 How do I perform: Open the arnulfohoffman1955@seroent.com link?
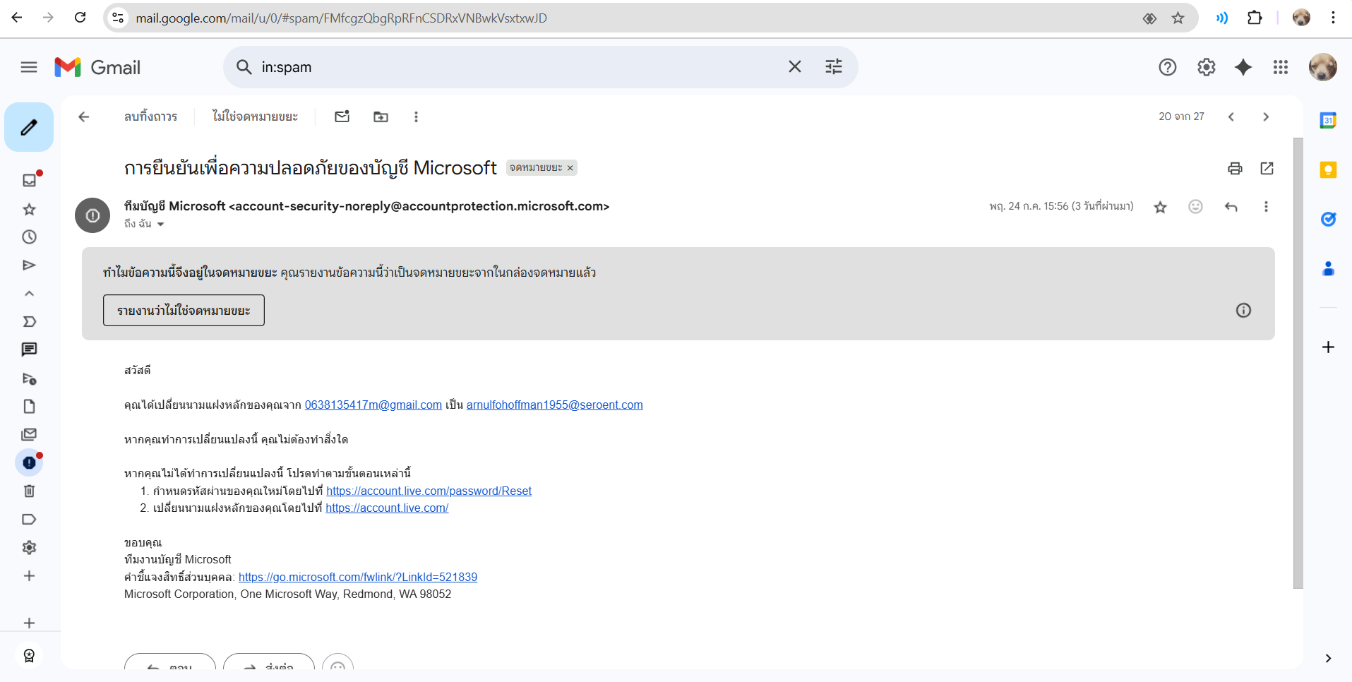(x=555, y=405)
